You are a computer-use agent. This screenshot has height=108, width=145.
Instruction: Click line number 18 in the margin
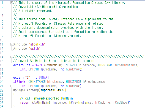coord(2,73)
